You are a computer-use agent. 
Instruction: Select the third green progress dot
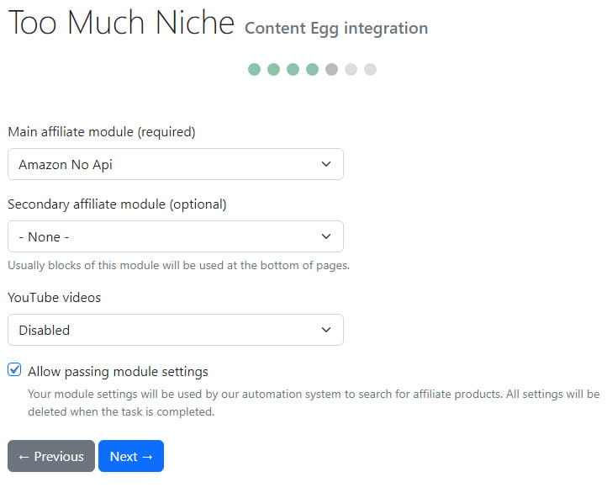tap(293, 69)
